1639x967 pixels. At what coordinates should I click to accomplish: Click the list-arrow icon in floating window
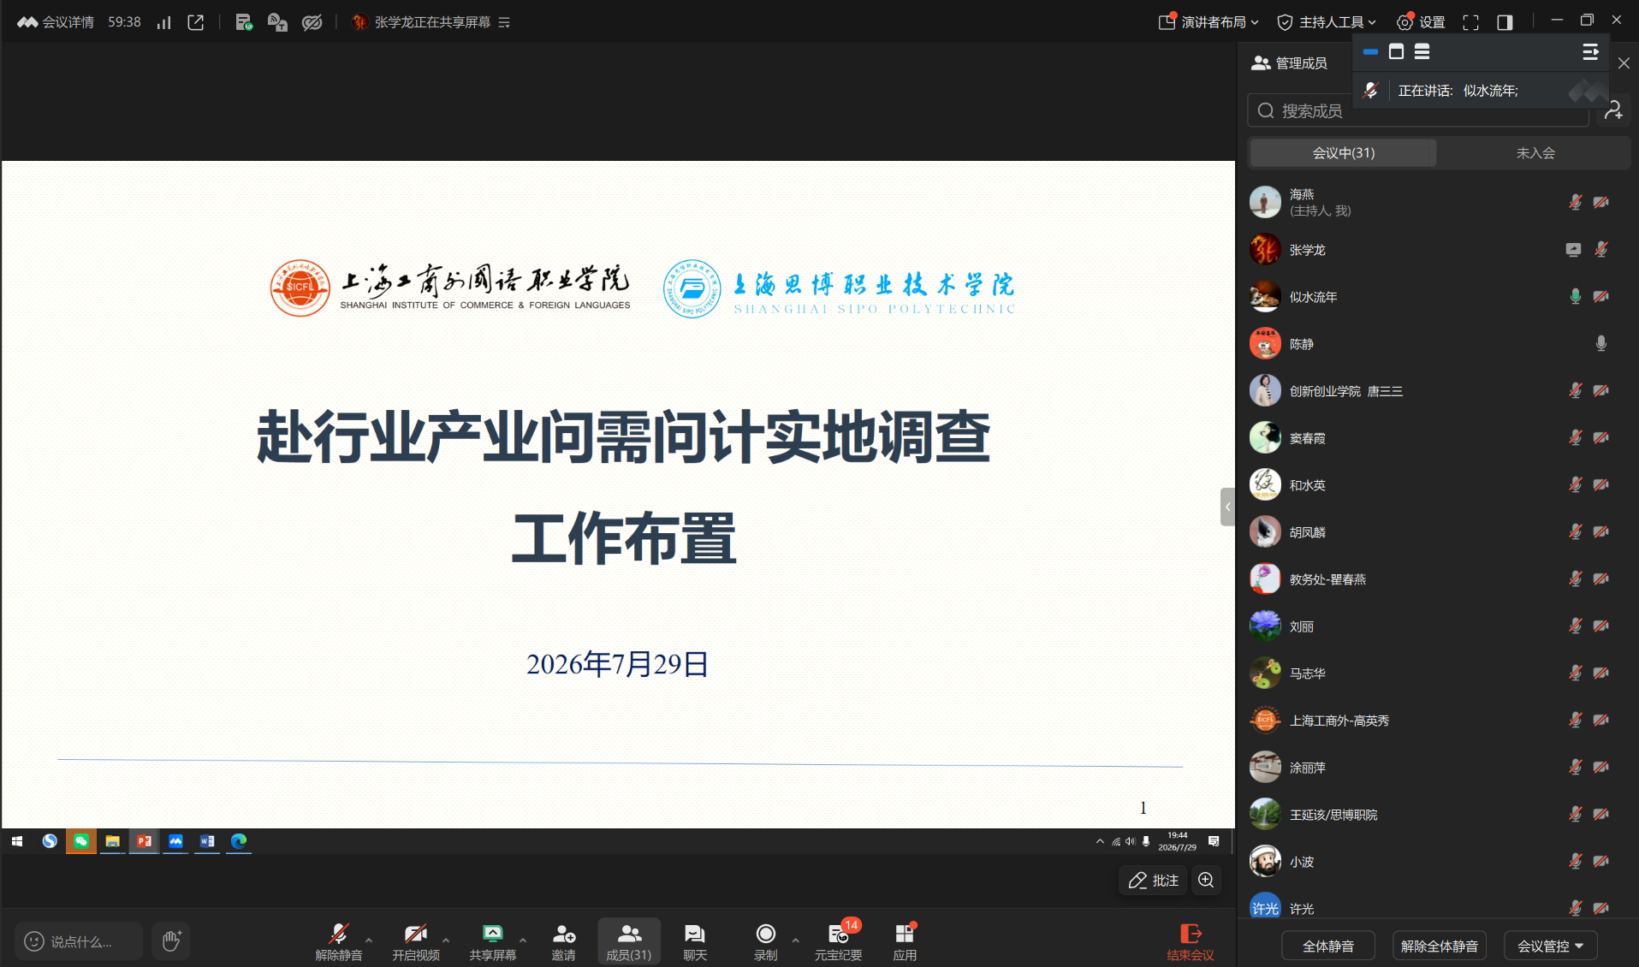coord(1590,52)
